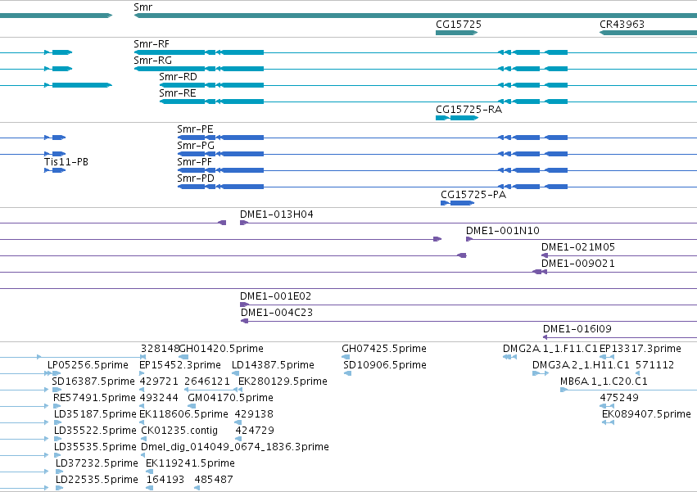
Task: Click the 485487 feature label
Action: click(x=214, y=481)
